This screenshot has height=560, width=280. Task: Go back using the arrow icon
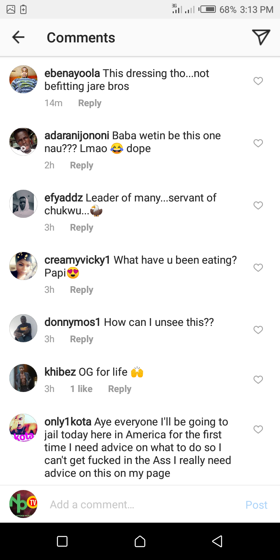click(18, 37)
